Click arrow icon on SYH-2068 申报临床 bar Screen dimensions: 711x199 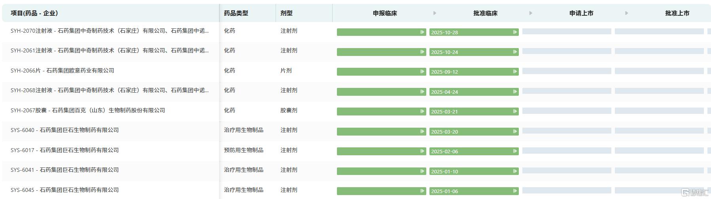point(422,91)
